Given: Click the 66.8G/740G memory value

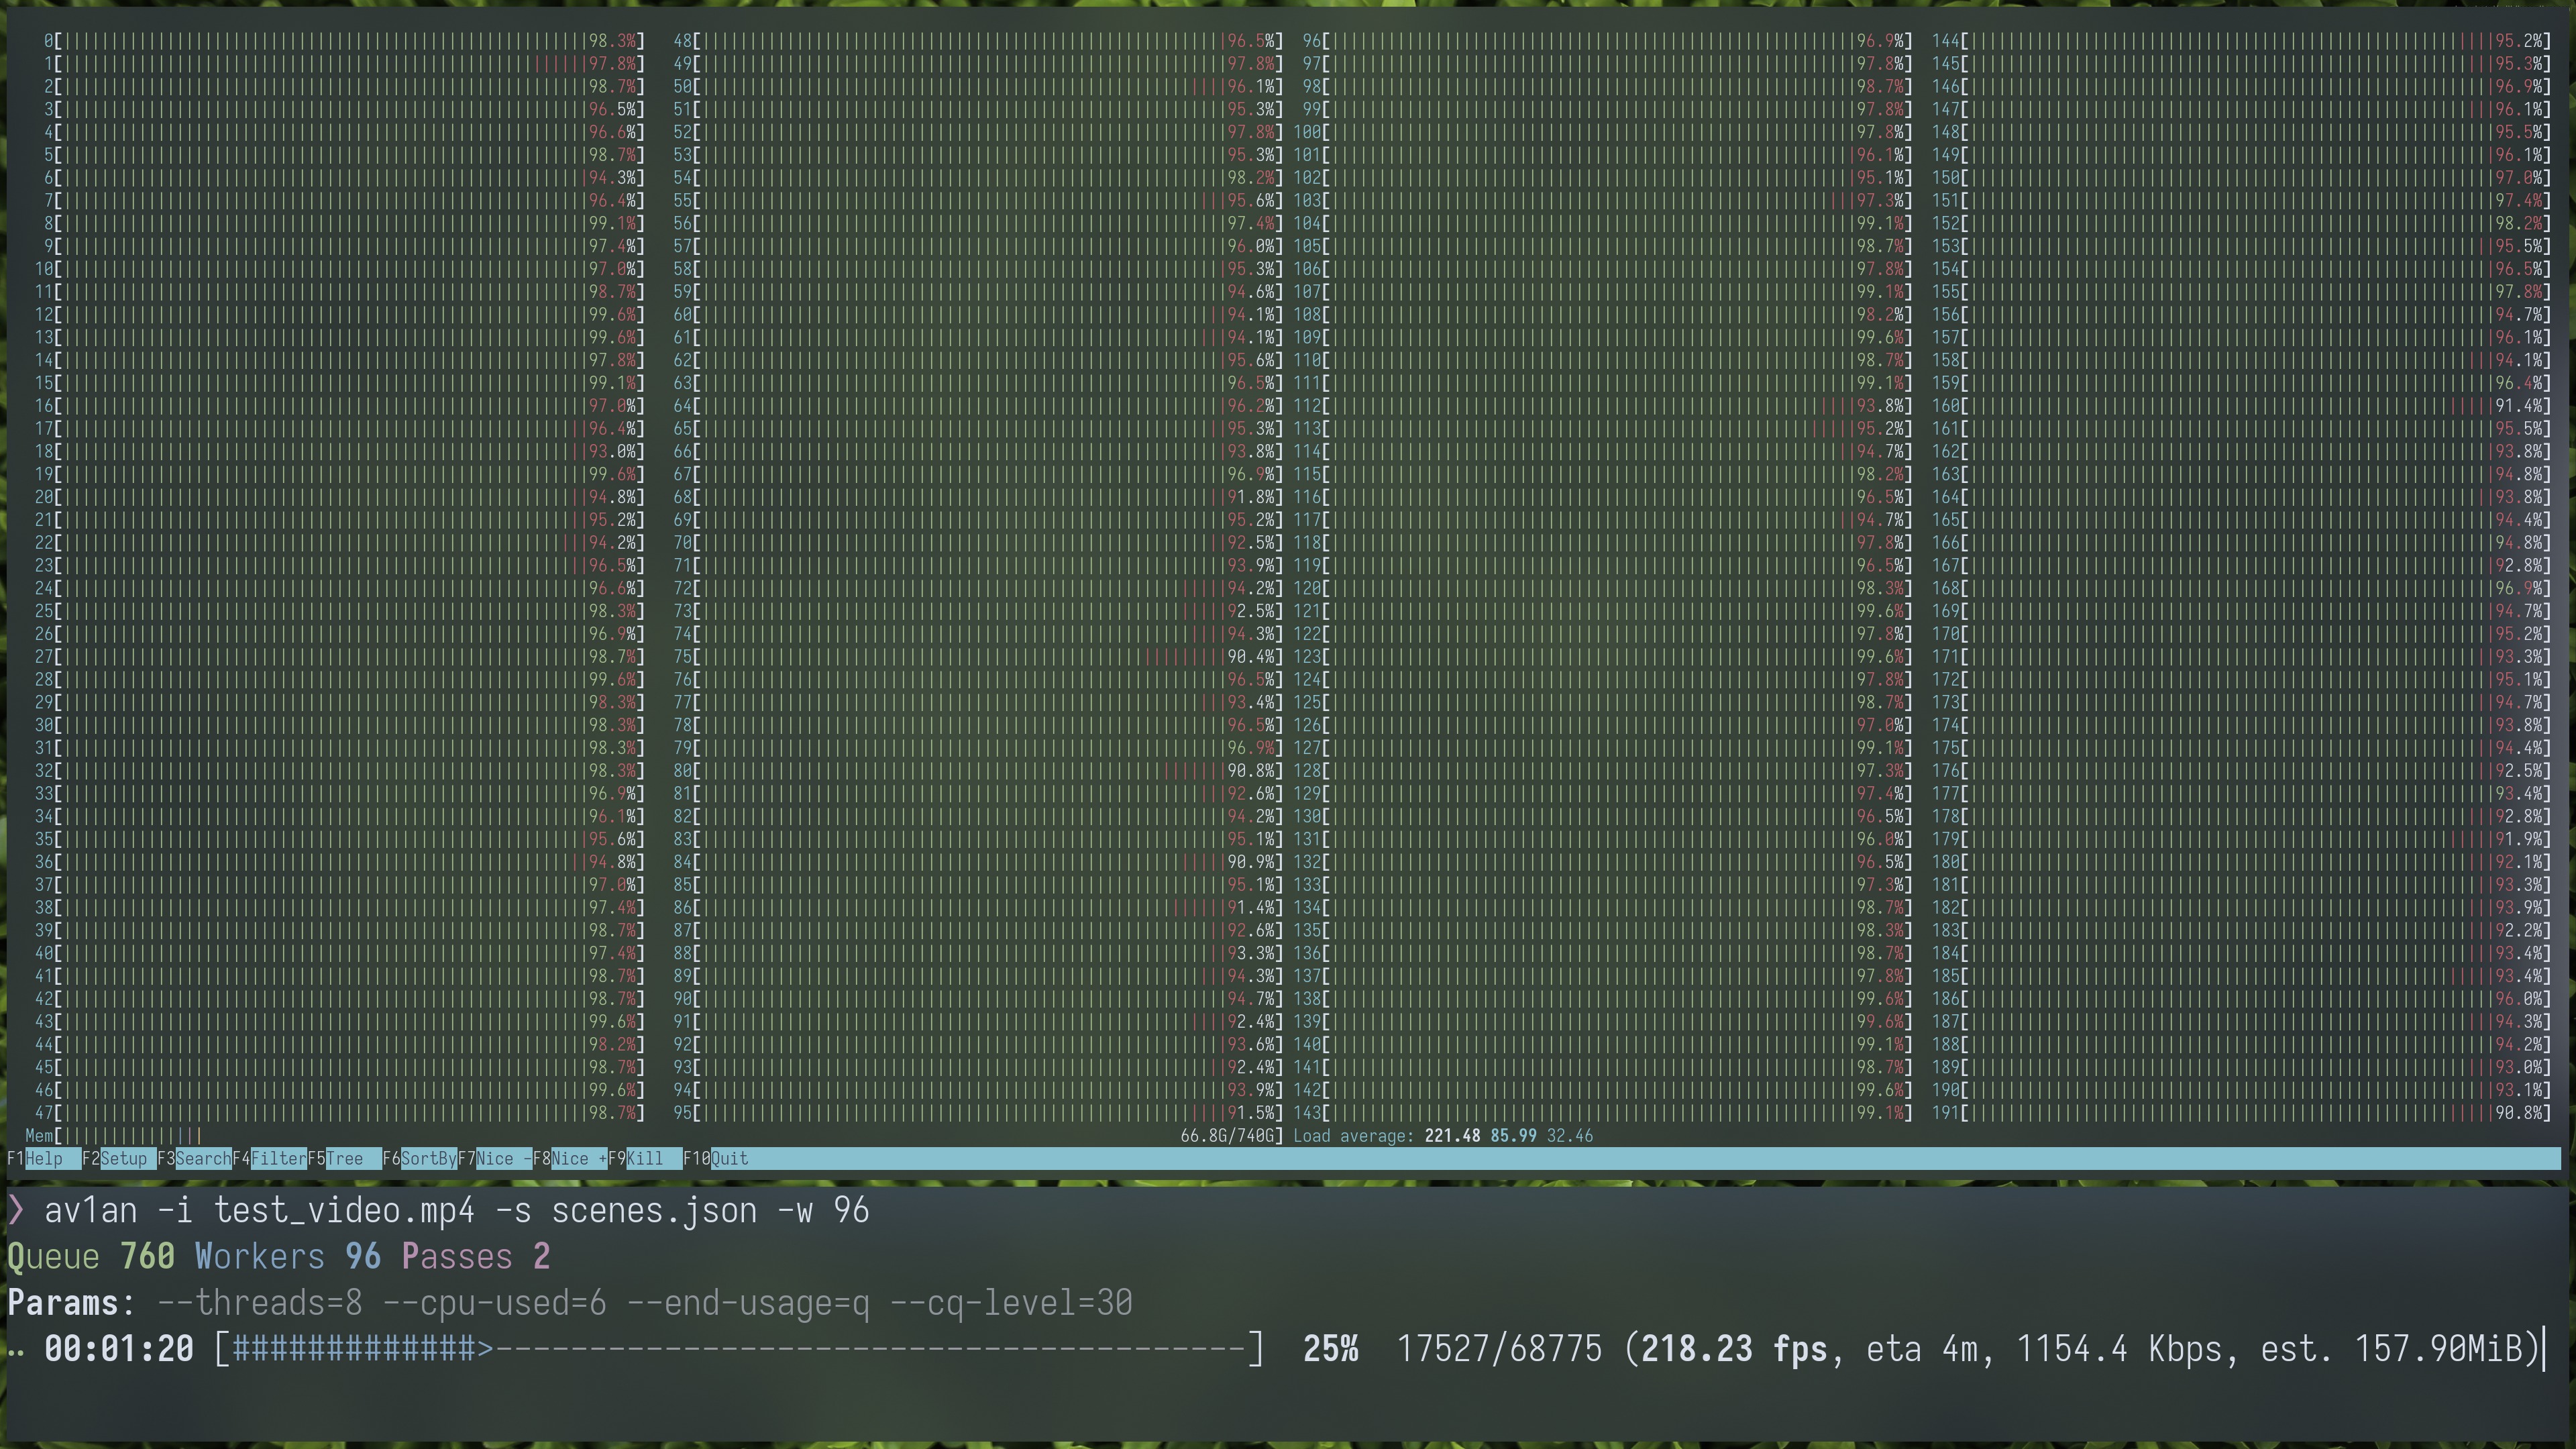Looking at the screenshot, I should click(1228, 1136).
